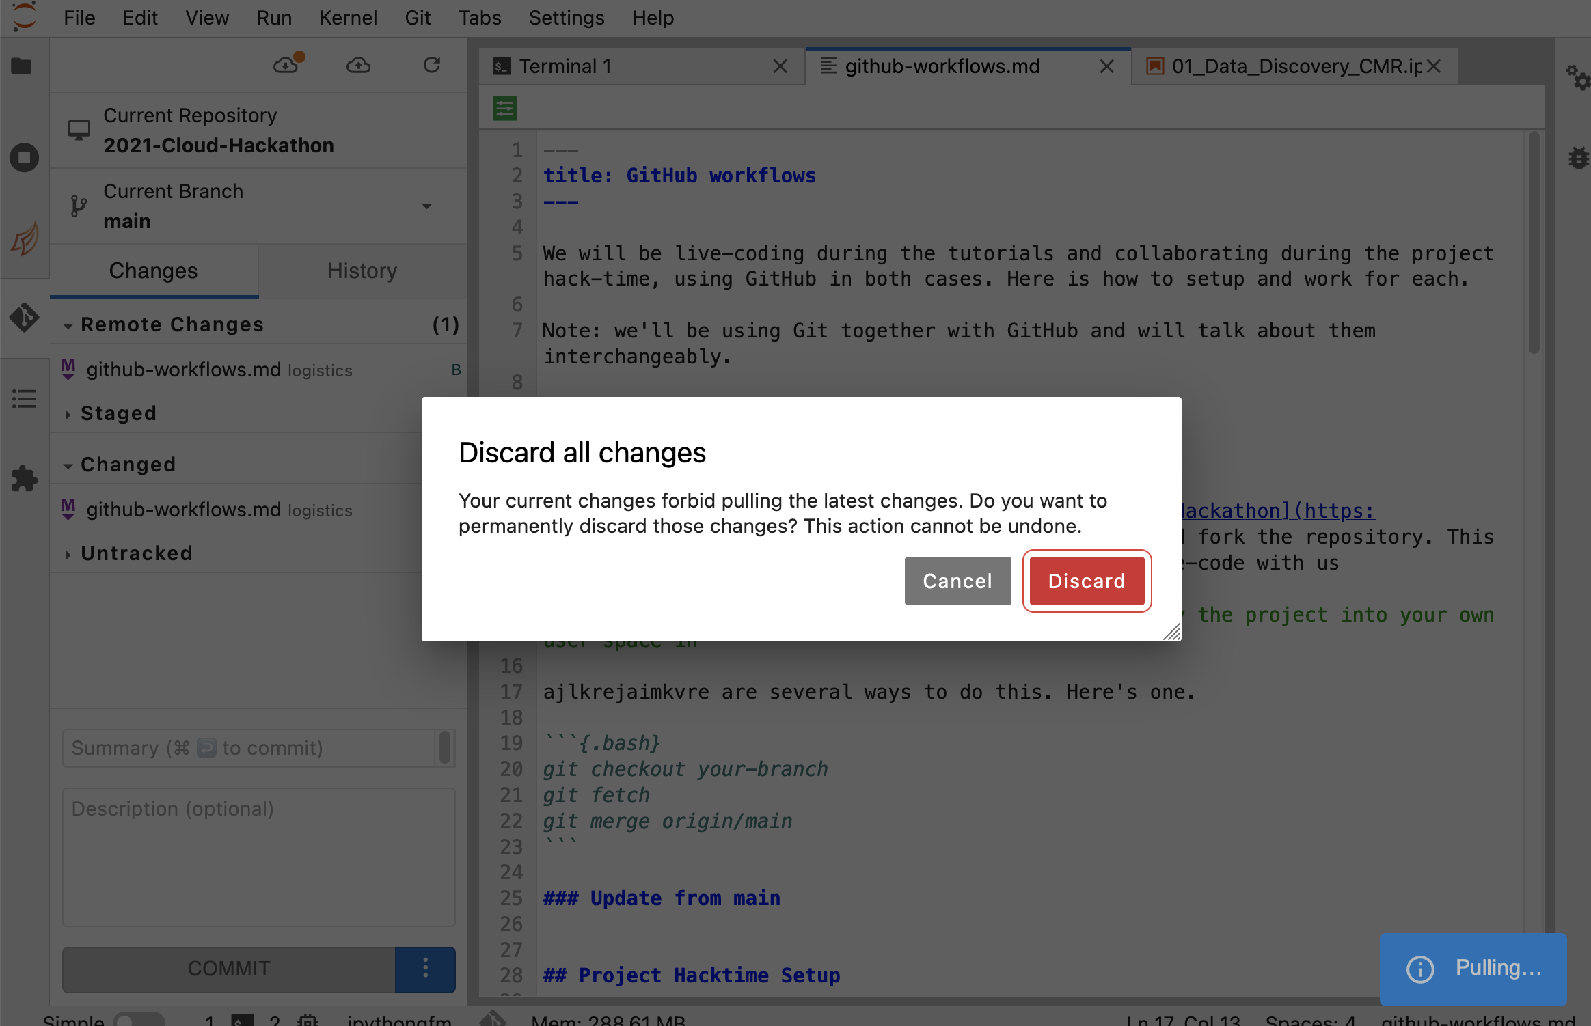The height and width of the screenshot is (1026, 1591).
Task: Open running terminals and kernels panel
Action: tap(24, 158)
